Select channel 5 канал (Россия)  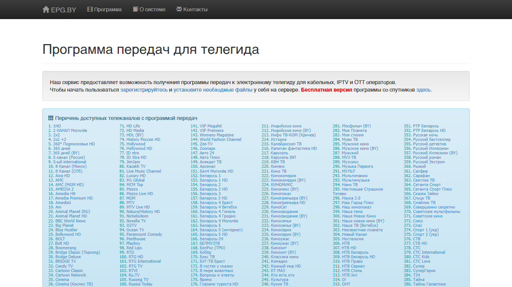point(69,158)
